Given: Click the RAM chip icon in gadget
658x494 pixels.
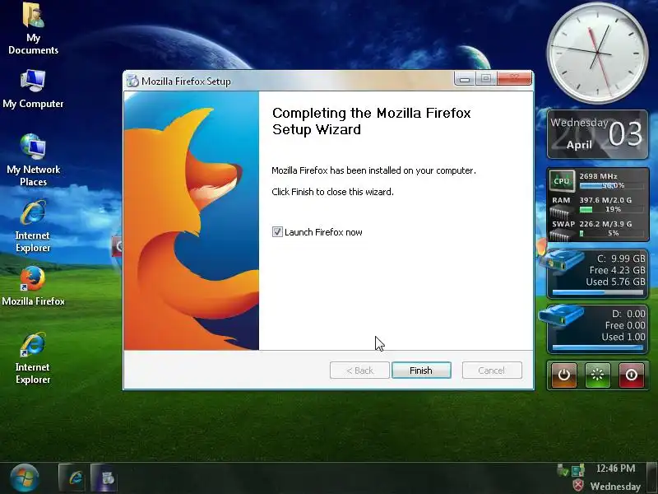Looking at the screenshot, I should point(562,213).
